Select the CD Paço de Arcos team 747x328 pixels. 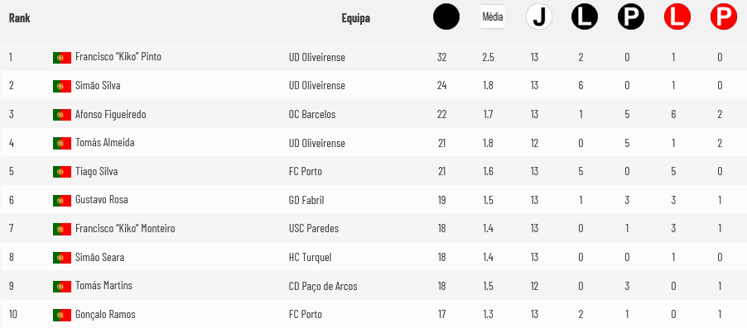click(323, 286)
